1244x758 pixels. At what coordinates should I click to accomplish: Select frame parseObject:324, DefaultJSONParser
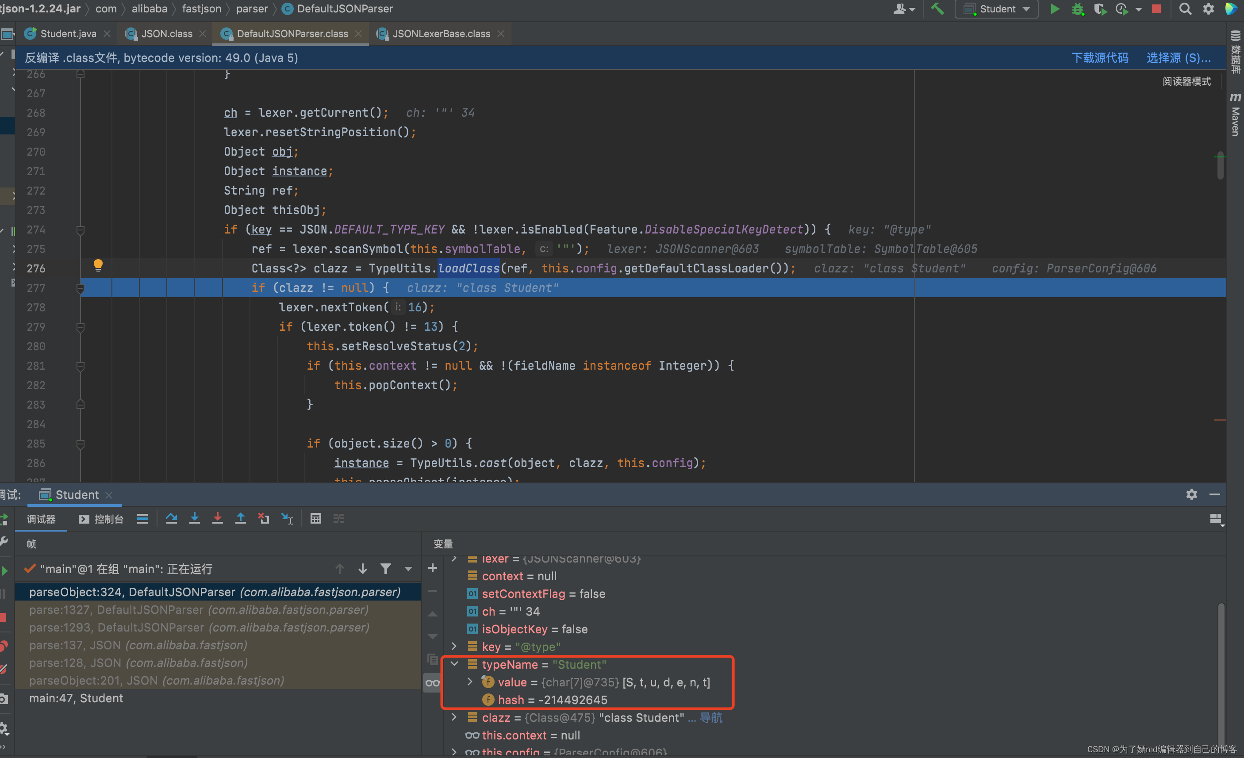click(218, 592)
